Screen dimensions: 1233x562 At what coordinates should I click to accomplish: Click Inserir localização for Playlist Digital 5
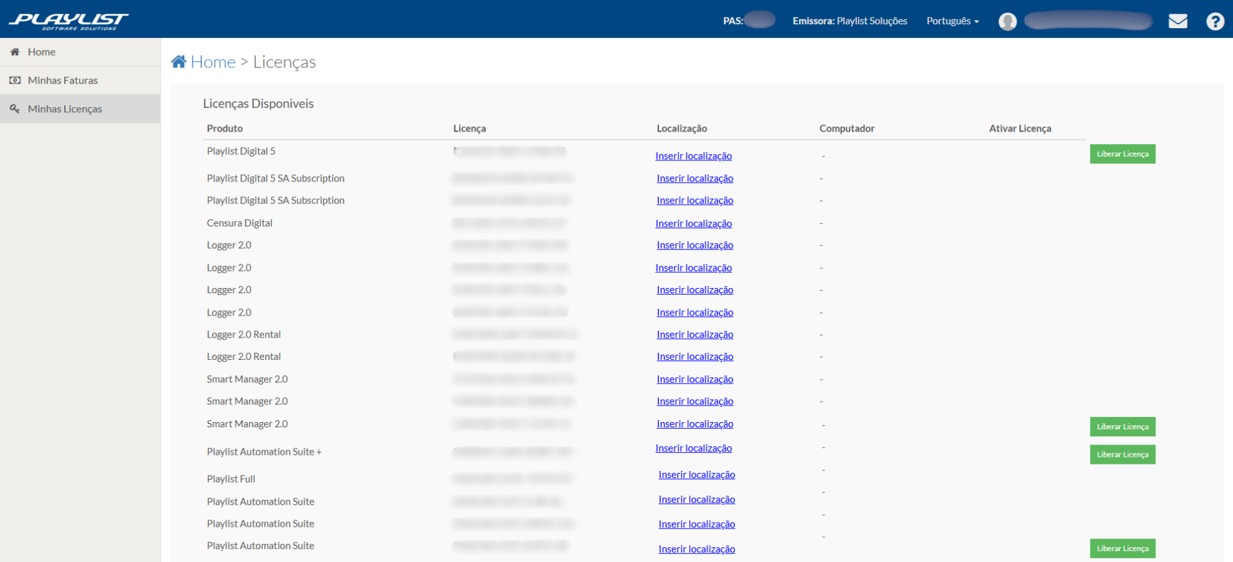(x=694, y=156)
